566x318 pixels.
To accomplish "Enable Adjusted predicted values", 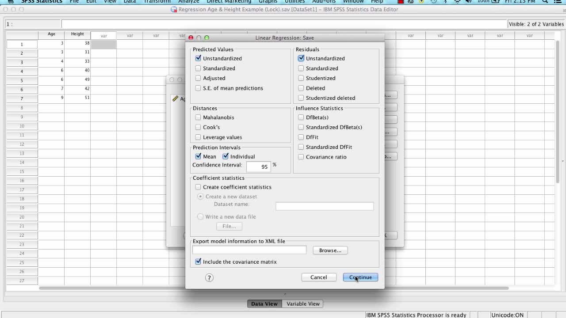I will (198, 78).
